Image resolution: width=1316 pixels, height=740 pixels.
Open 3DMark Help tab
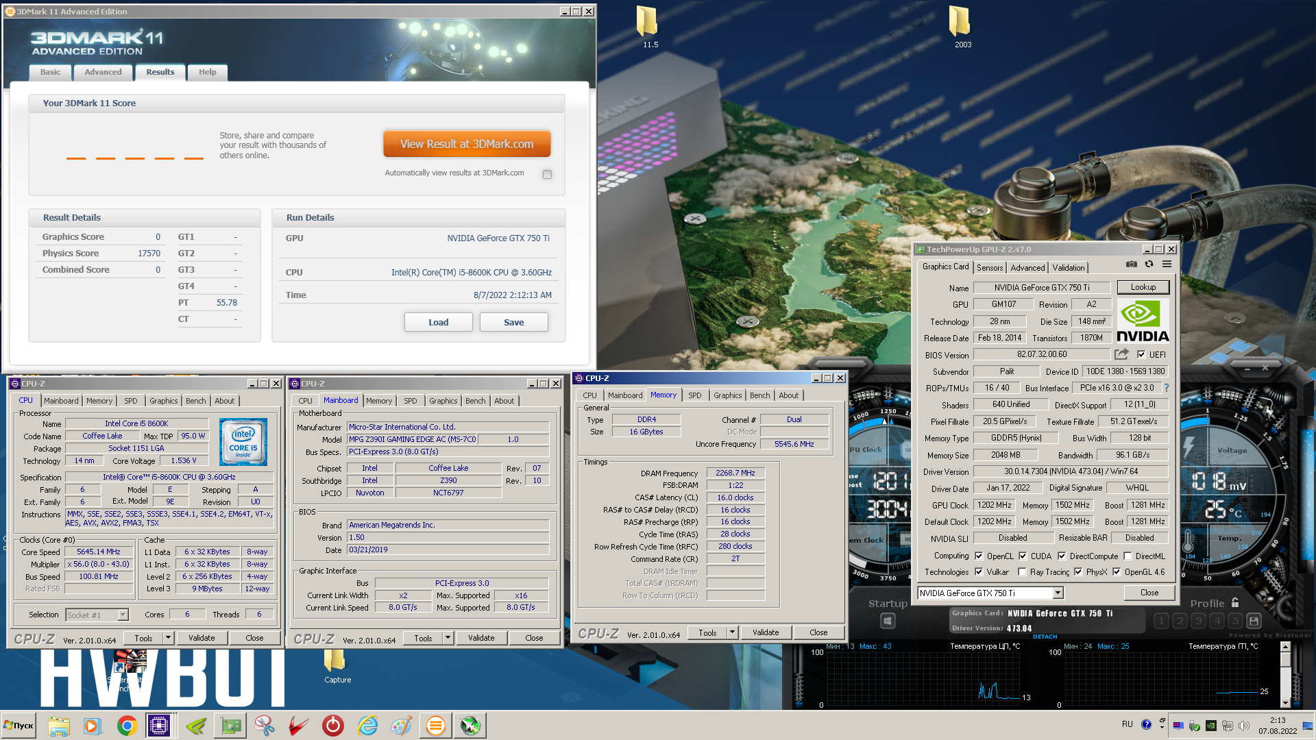click(x=207, y=72)
